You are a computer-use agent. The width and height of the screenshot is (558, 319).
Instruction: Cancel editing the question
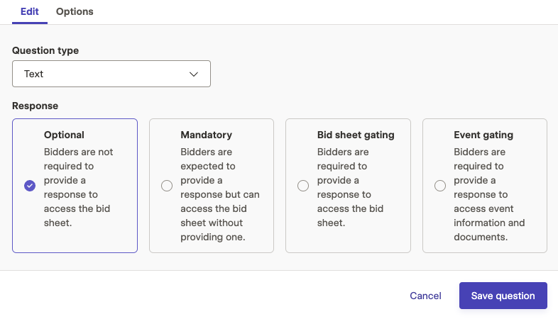(426, 296)
